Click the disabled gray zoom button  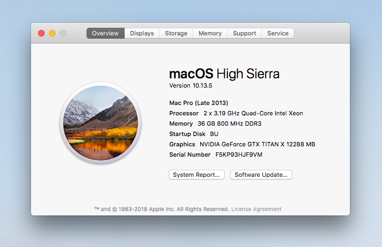(63, 33)
